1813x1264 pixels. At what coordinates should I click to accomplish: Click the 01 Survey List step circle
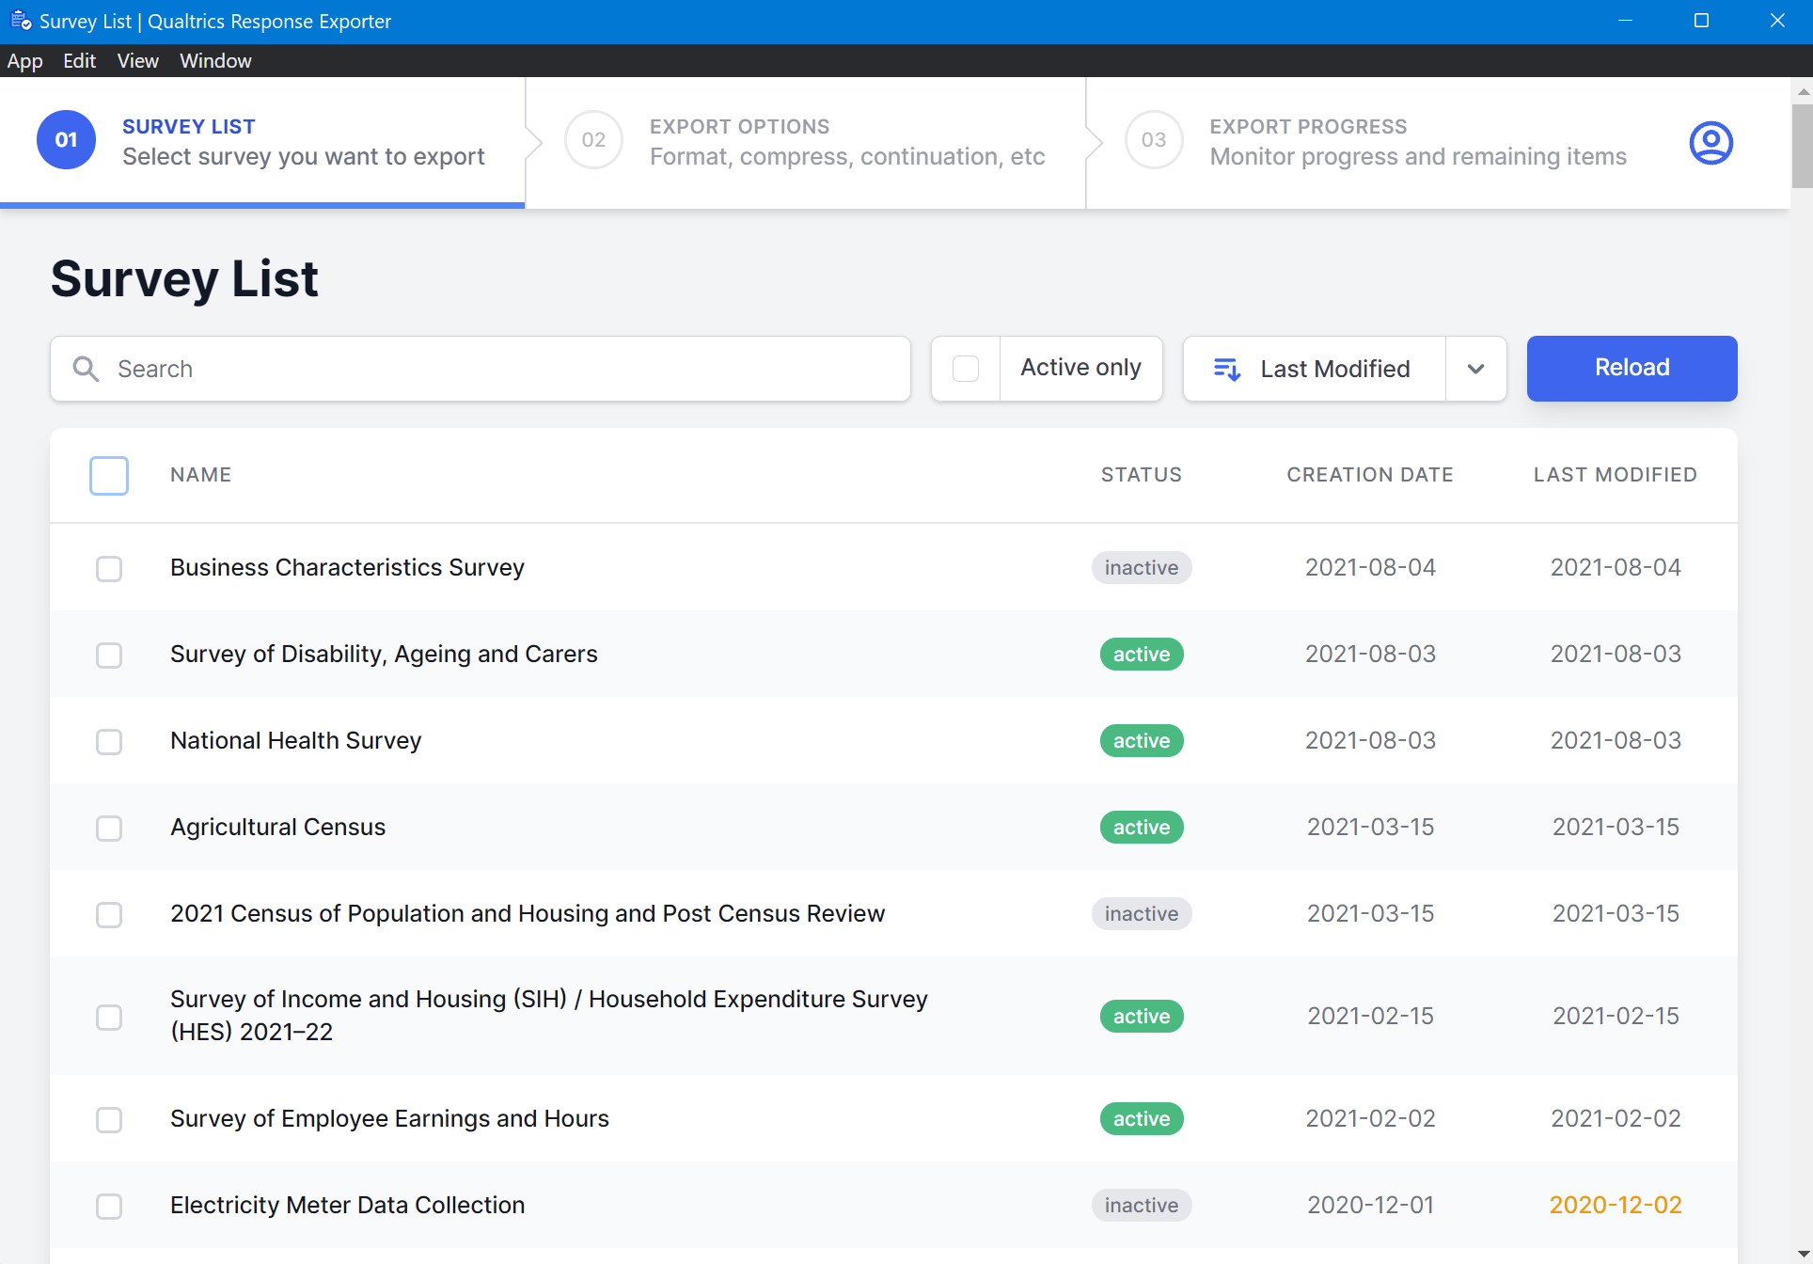66,140
